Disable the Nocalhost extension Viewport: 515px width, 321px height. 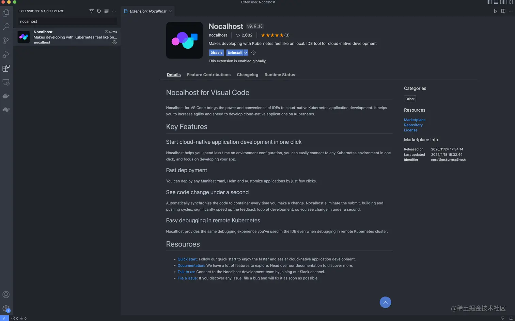coord(216,53)
